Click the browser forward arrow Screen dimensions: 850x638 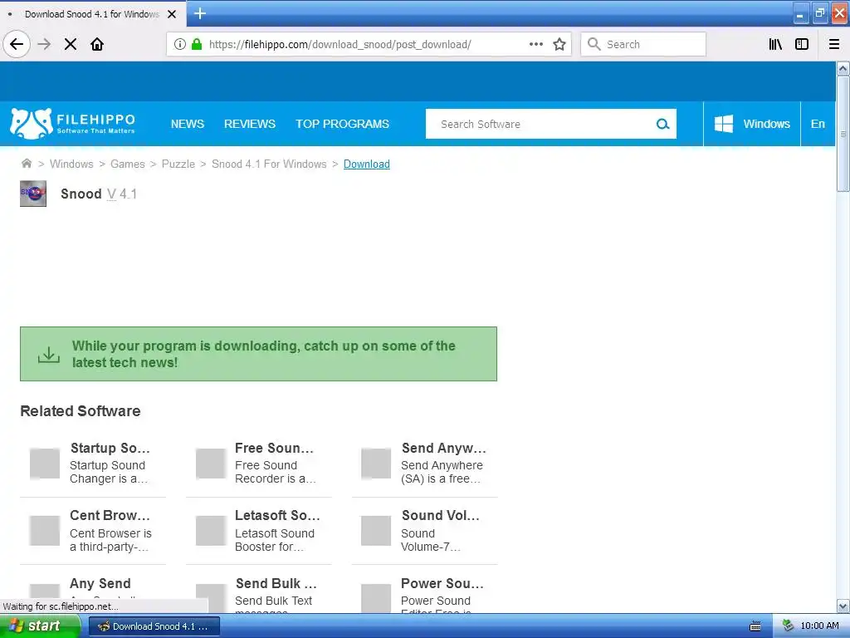[45, 44]
